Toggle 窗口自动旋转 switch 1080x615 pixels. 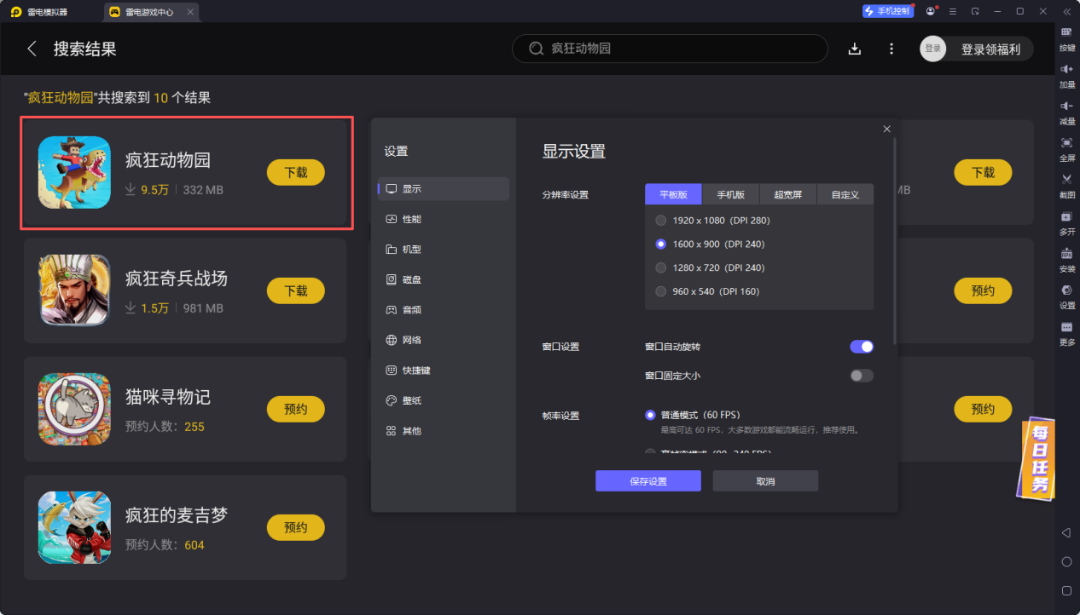(862, 347)
